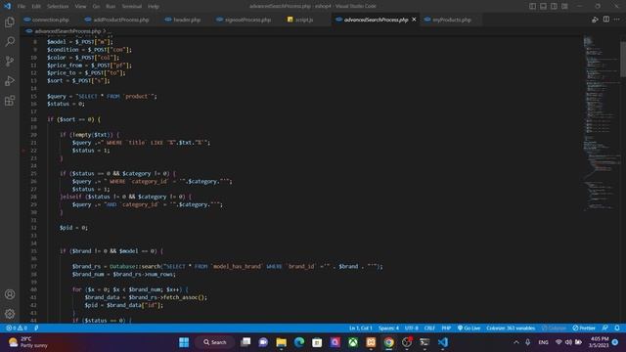Open the Help menu
Image resolution: width=626 pixels, height=352 pixels.
click(x=154, y=7)
